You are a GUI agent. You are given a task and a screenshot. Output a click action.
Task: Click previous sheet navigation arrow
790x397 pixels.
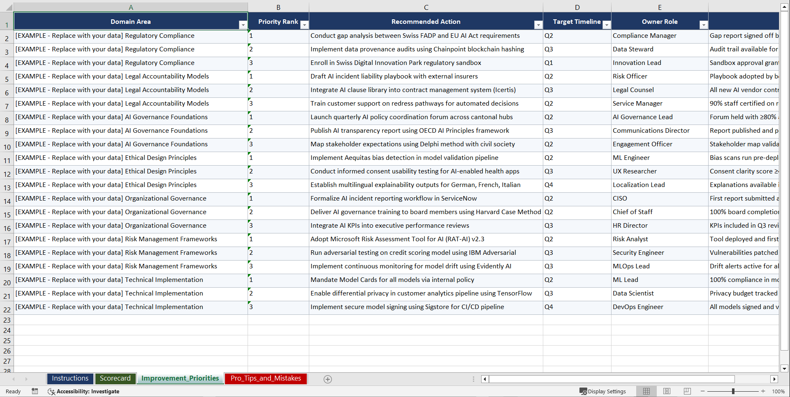(x=14, y=379)
